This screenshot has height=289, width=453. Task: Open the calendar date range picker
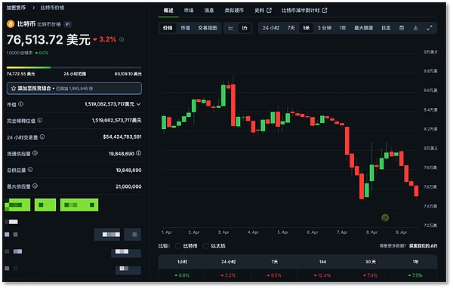402,28
